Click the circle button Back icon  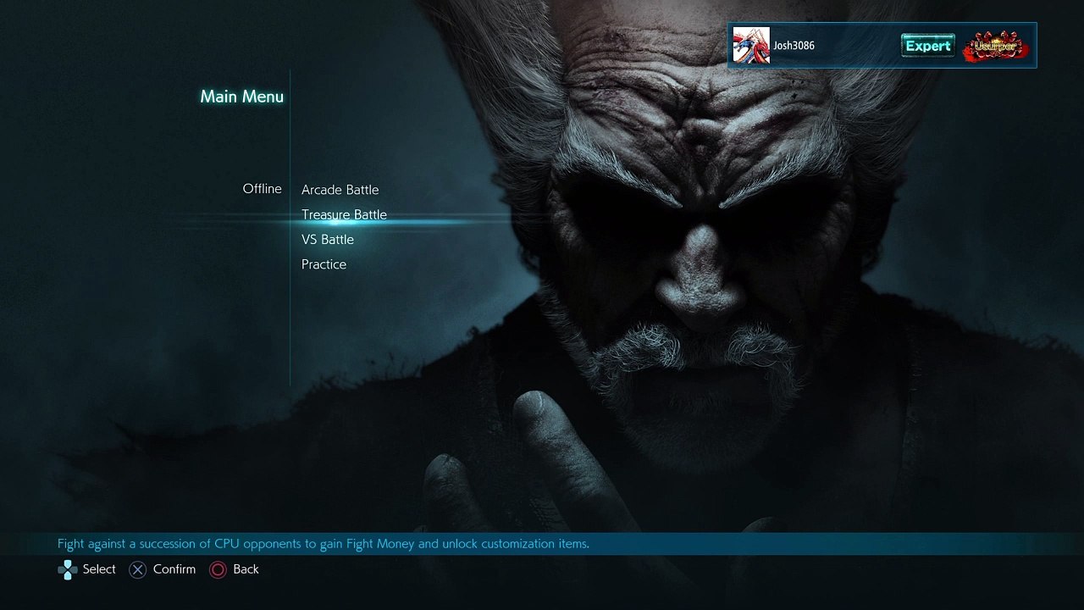pos(218,570)
